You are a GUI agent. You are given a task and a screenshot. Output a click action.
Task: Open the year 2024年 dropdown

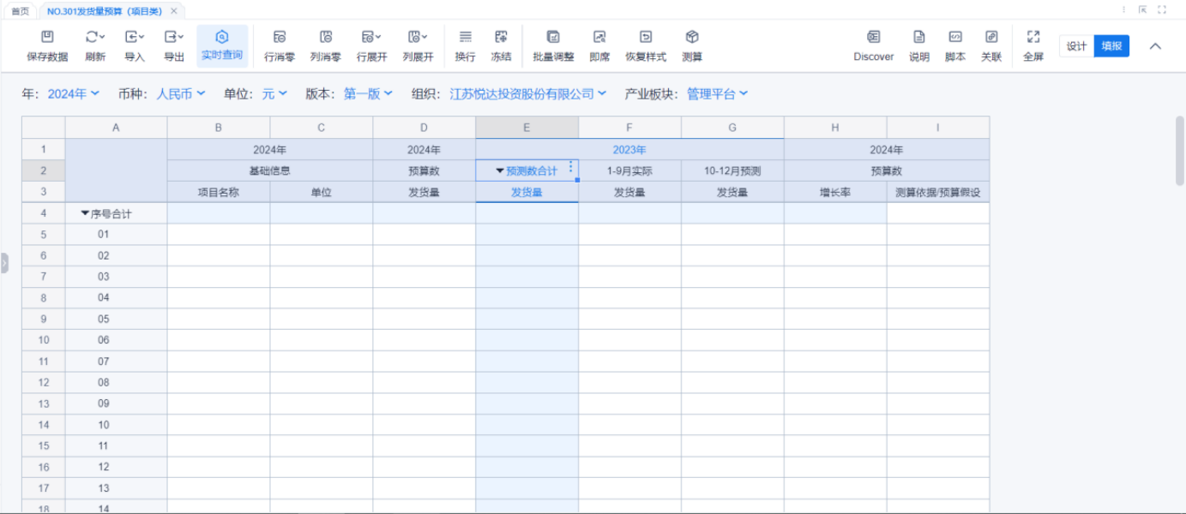[73, 94]
